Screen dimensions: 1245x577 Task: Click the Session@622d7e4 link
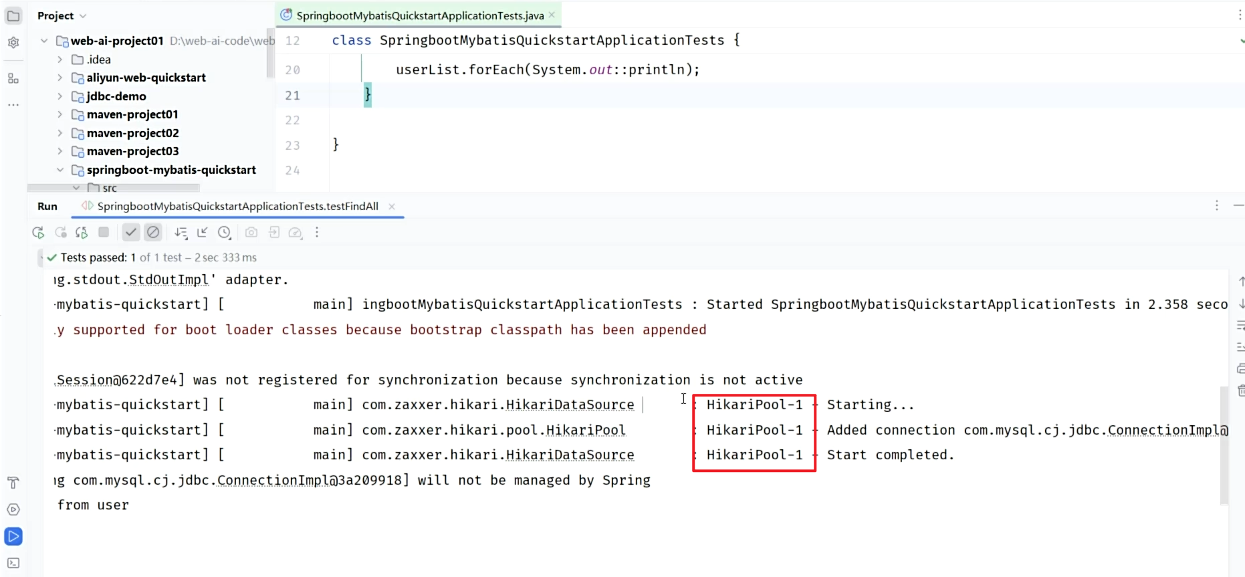(117, 380)
